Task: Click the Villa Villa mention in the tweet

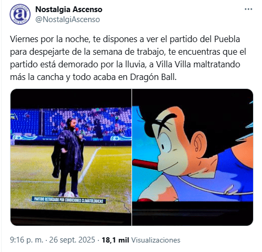Action: point(173,64)
